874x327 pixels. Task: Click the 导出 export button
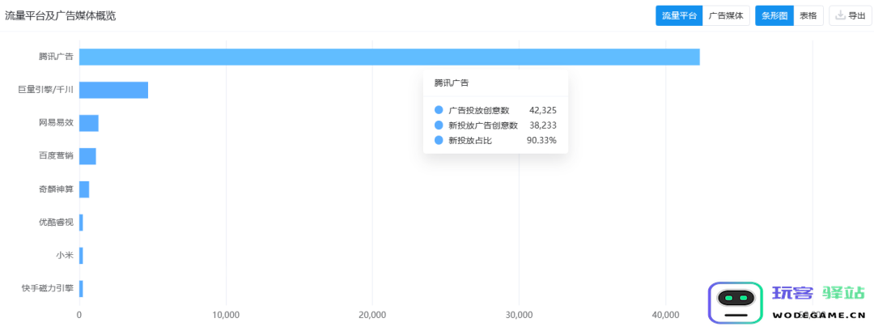(850, 15)
